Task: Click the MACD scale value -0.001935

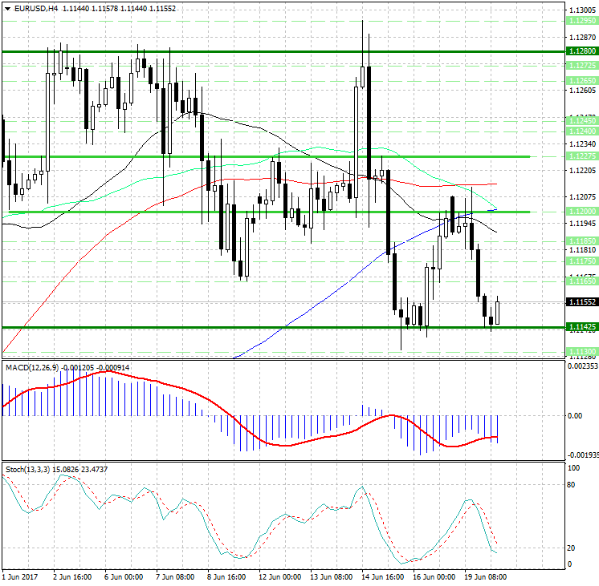Action: point(583,455)
